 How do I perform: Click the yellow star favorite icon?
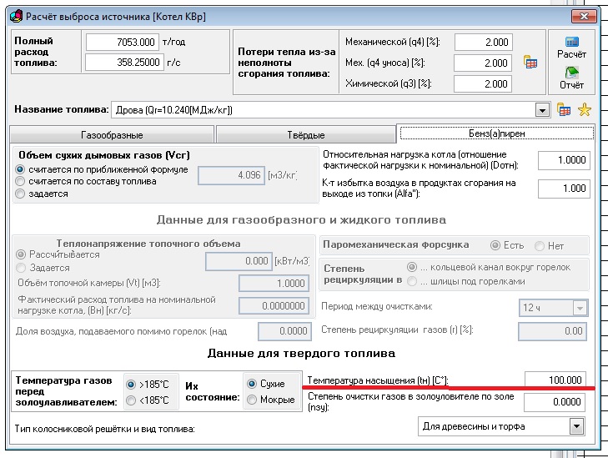[x=584, y=109]
